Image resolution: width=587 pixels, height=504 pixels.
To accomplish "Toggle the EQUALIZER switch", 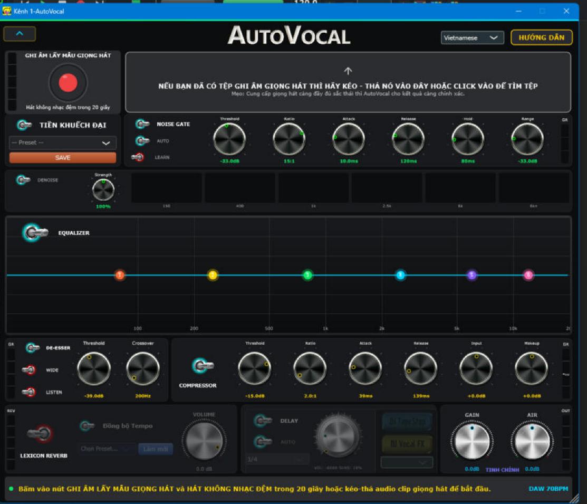I will coord(35,233).
